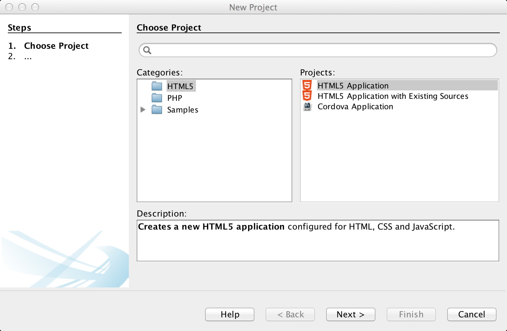Click the magnifier icon in search field
The image size is (507, 331).
[x=147, y=50]
